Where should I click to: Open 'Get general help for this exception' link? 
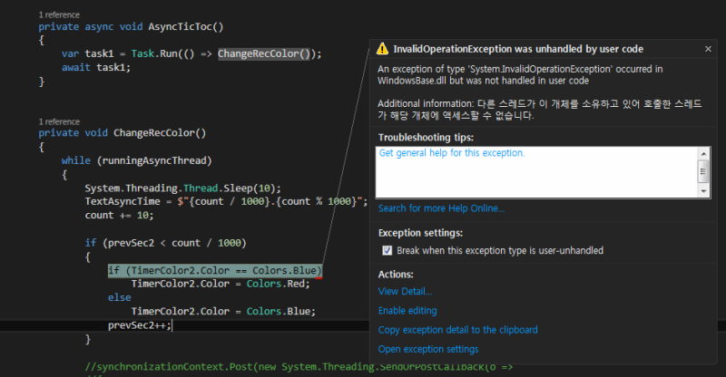coord(452,152)
